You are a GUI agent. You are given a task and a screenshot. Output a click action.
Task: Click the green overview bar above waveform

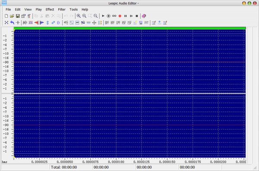(x=129, y=28)
